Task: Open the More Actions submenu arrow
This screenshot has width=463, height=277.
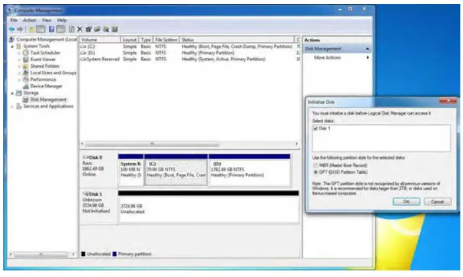Action: (367, 58)
